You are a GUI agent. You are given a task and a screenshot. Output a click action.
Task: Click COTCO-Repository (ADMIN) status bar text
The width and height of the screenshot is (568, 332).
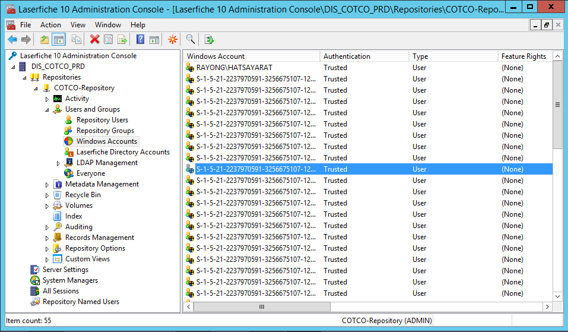(386, 320)
